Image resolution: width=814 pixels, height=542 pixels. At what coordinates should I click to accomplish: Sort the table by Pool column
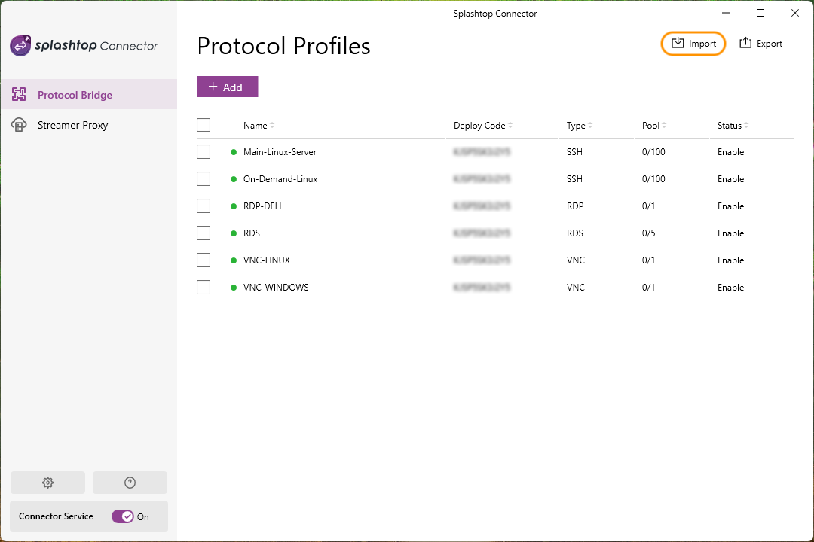pyautogui.click(x=654, y=126)
